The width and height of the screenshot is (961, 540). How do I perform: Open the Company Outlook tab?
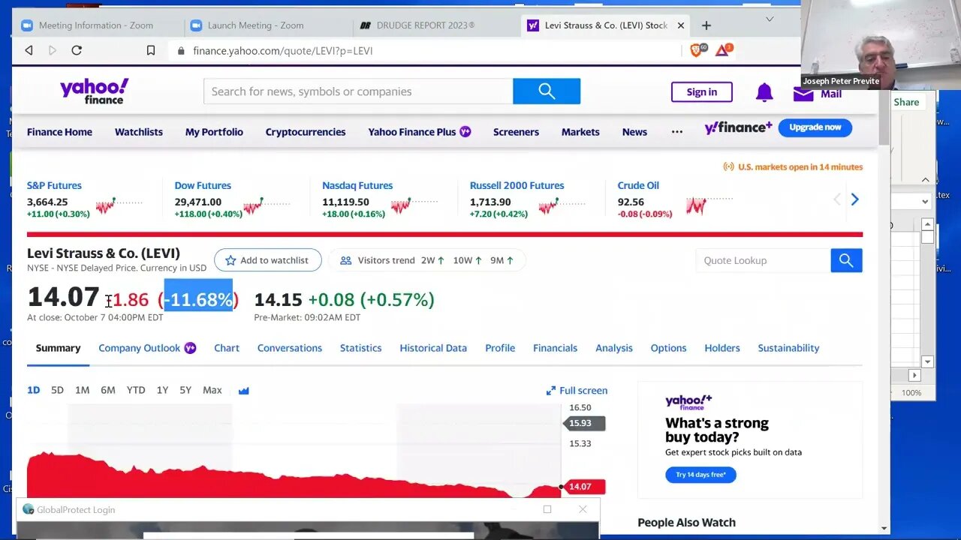[140, 348]
